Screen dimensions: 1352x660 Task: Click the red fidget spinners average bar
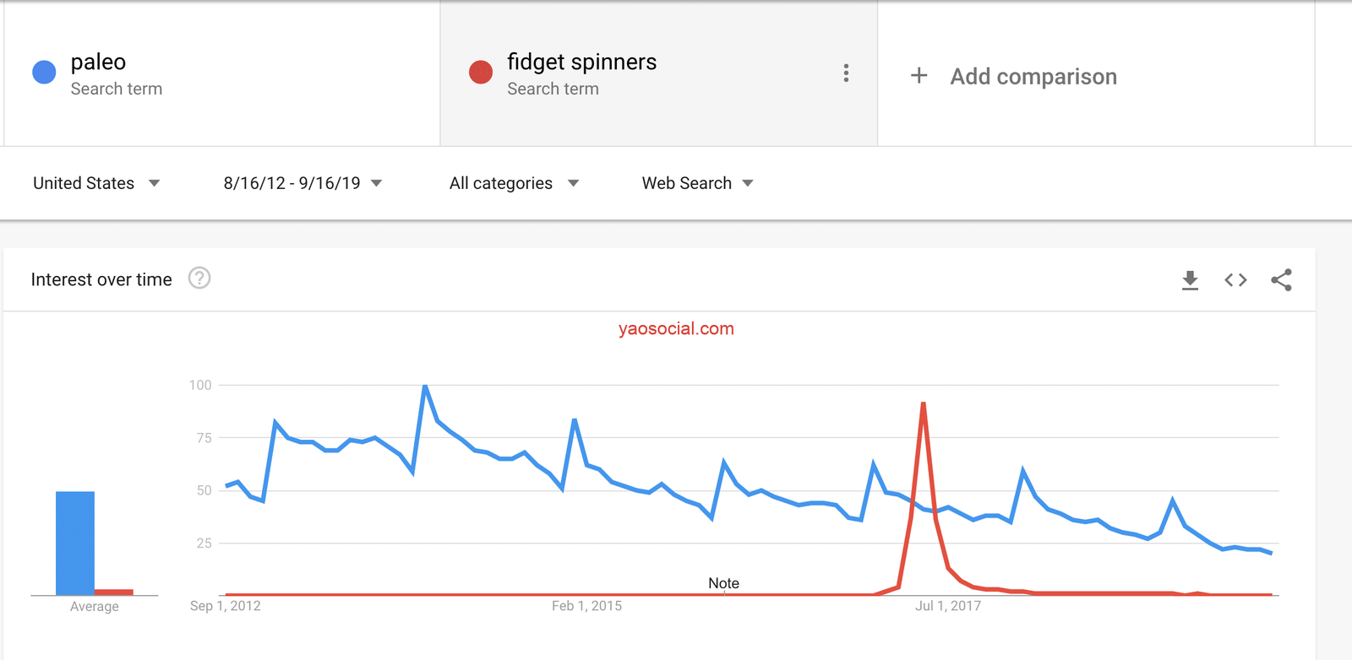click(x=114, y=592)
